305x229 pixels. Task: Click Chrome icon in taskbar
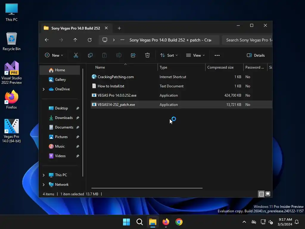pyautogui.click(x=179, y=222)
